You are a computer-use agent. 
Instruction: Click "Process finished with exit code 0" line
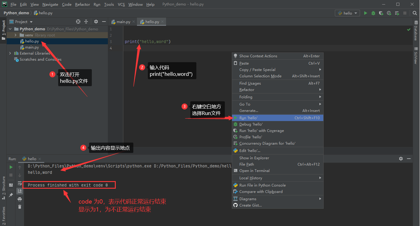coord(68,185)
